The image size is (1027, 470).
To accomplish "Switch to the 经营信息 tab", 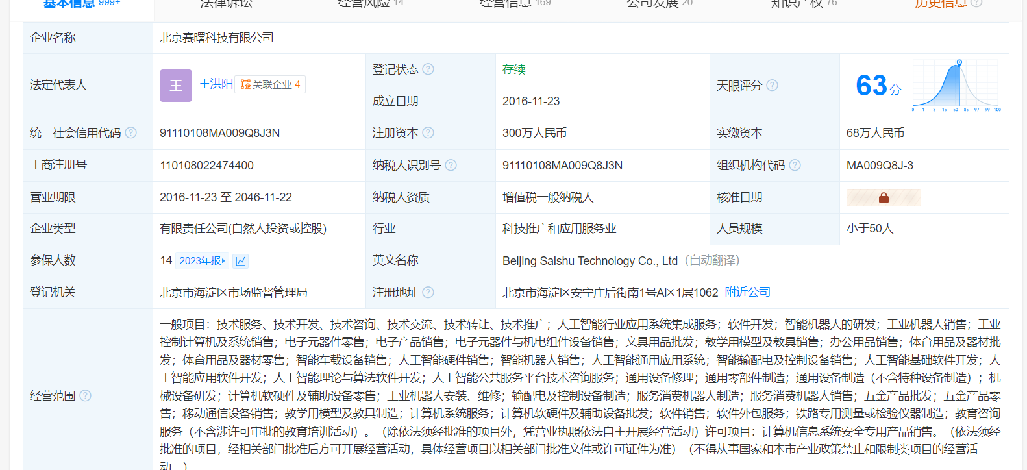I will click(x=515, y=3).
